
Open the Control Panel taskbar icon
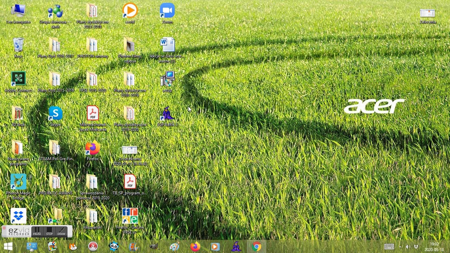[x=32, y=247]
